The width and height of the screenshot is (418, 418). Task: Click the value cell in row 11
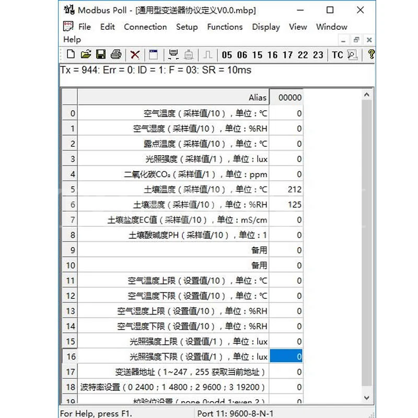click(286, 281)
